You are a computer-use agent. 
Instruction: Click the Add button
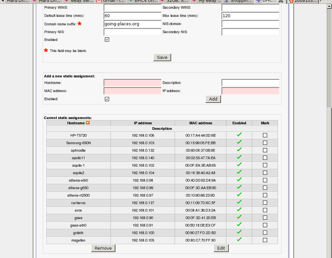click(213, 99)
